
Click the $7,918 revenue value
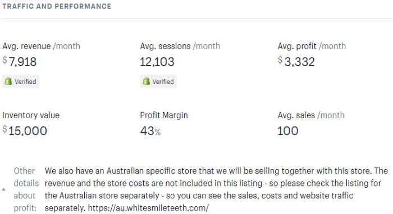point(20,62)
